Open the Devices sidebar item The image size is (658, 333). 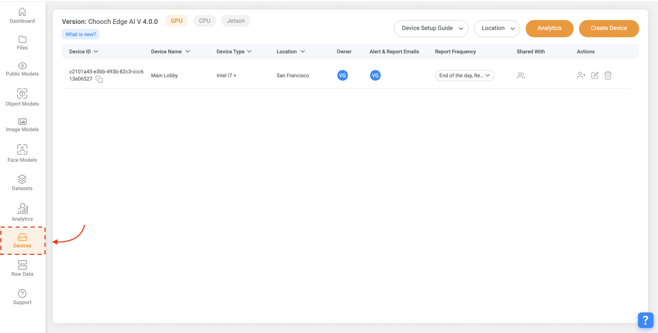[22, 241]
